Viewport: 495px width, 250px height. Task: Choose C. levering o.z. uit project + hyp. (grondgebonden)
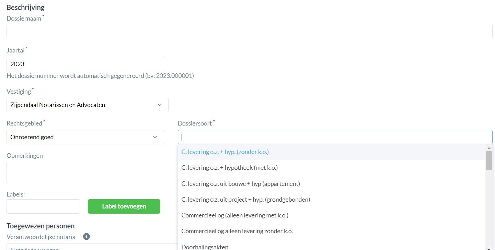[x=245, y=200]
